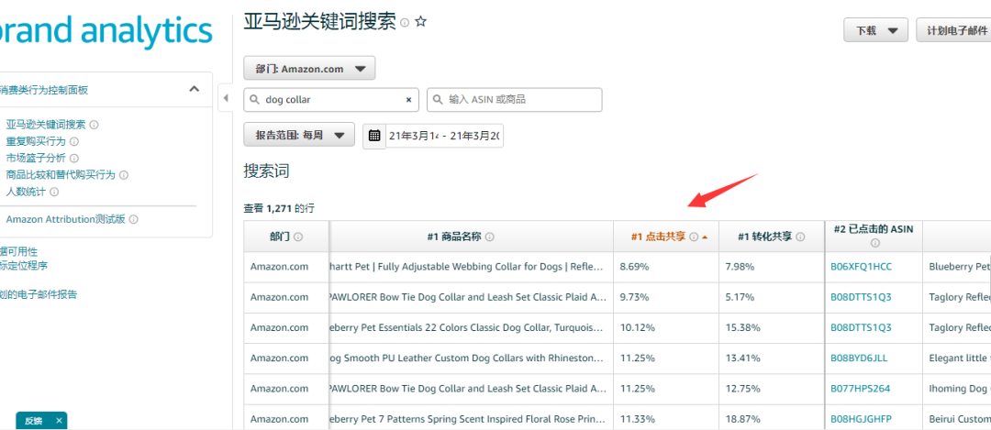
Task: Click the star favorite icon beside the page title
Action: [421, 21]
